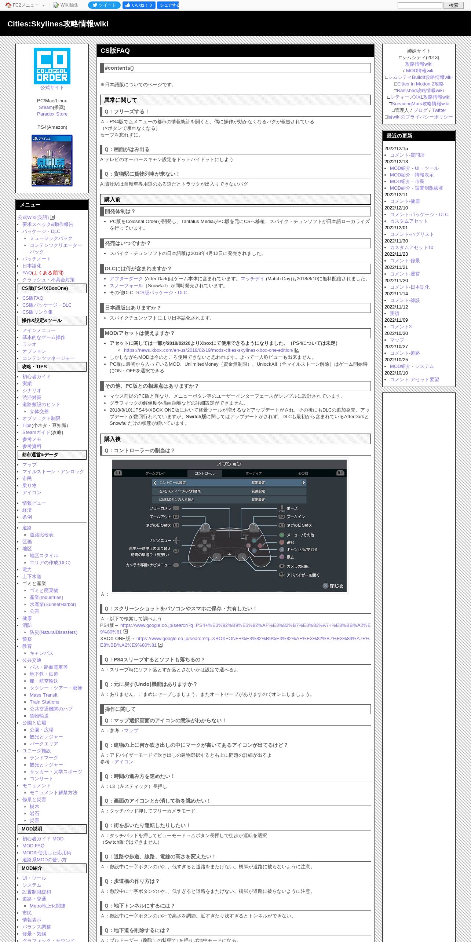
Task: Open Steamガイド menu link
Action: coord(36,432)
